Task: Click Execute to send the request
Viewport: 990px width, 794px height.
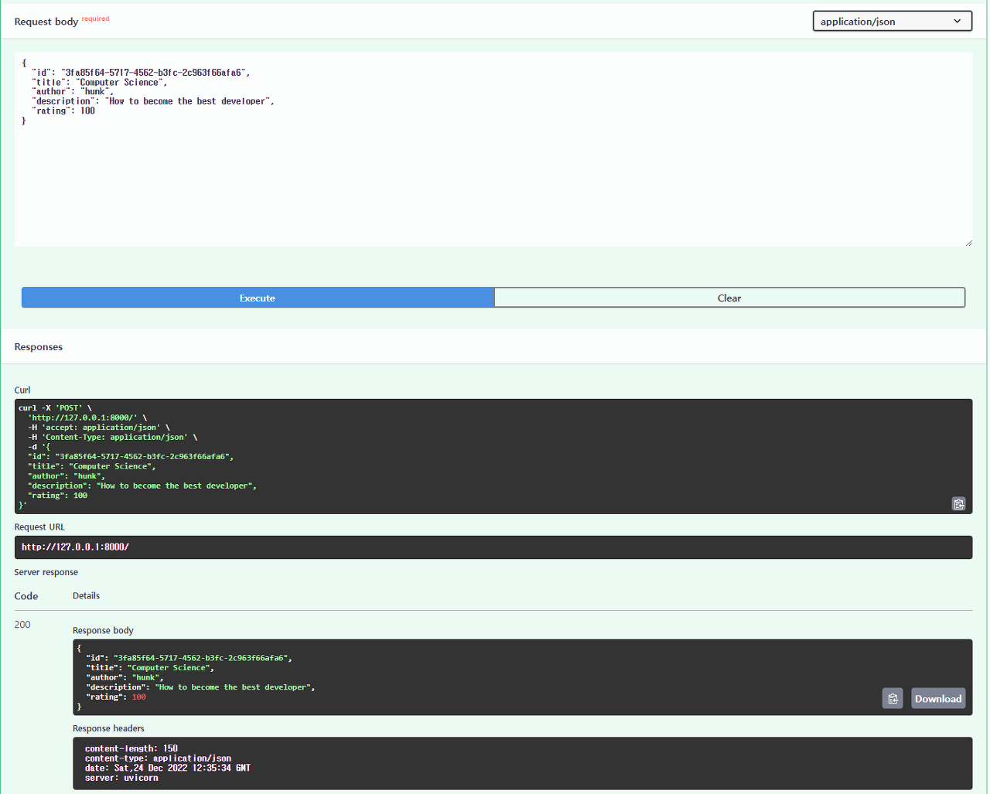Action: [x=258, y=298]
